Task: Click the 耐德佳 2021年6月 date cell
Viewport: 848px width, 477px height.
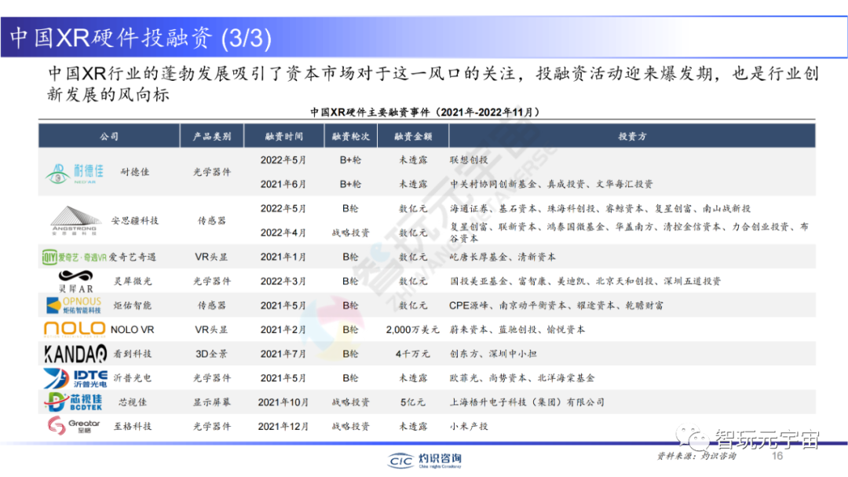Action: point(283,184)
